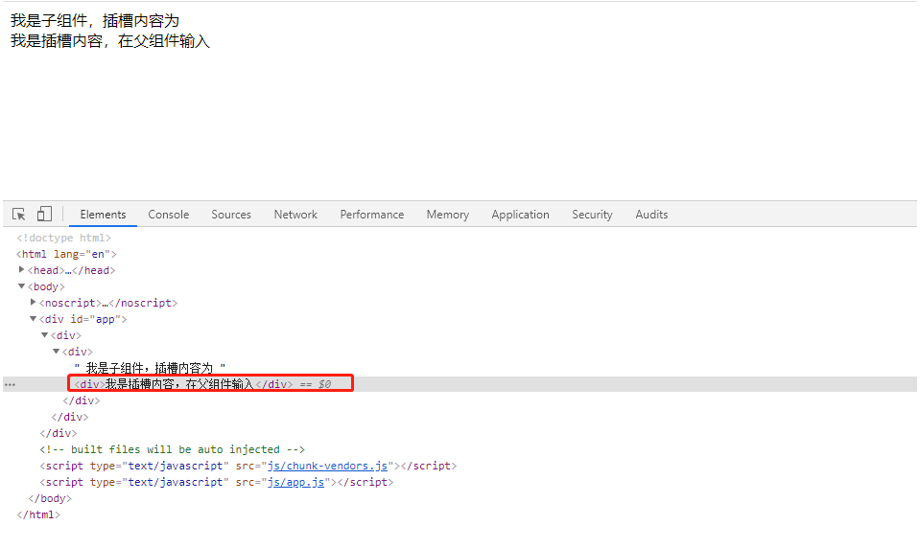
Task: Click the id="app" attribute in the tree
Action: [96, 319]
